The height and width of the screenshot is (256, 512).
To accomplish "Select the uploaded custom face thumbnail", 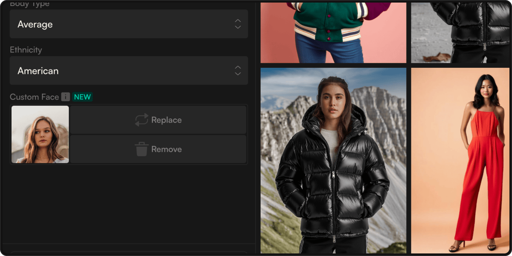I will click(x=40, y=134).
